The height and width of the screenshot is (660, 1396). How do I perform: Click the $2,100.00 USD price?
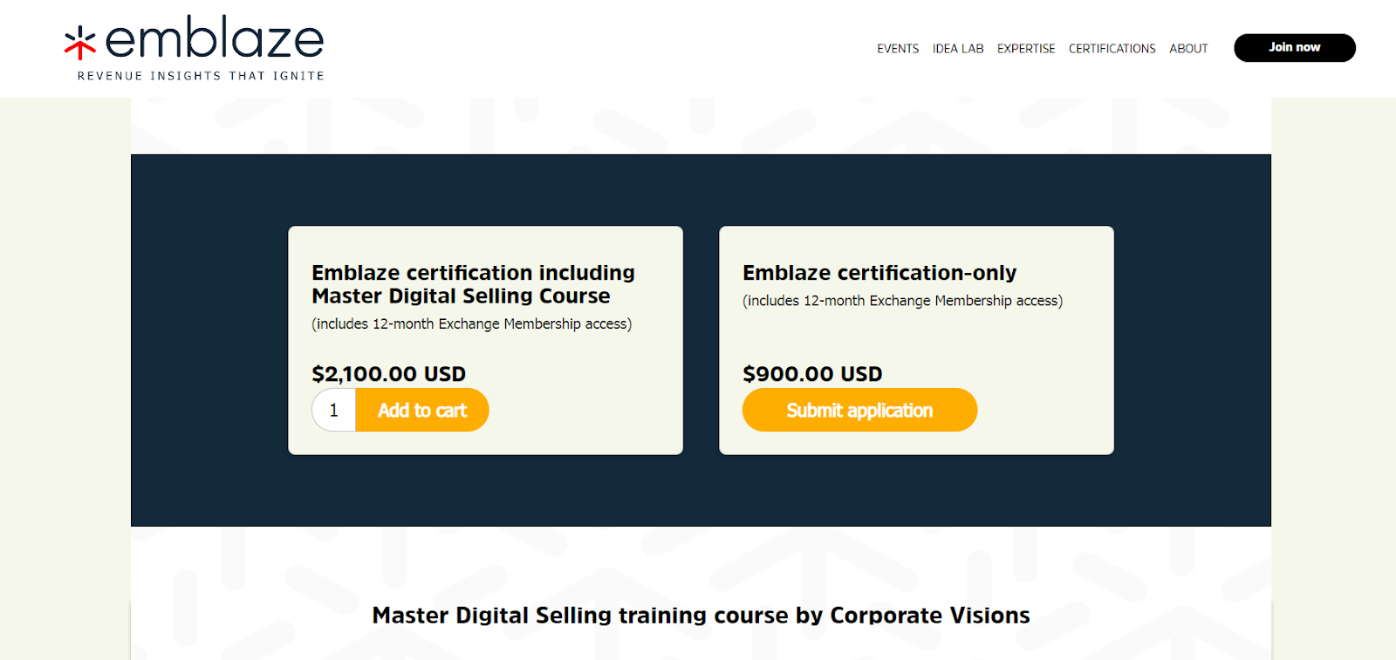tap(388, 374)
